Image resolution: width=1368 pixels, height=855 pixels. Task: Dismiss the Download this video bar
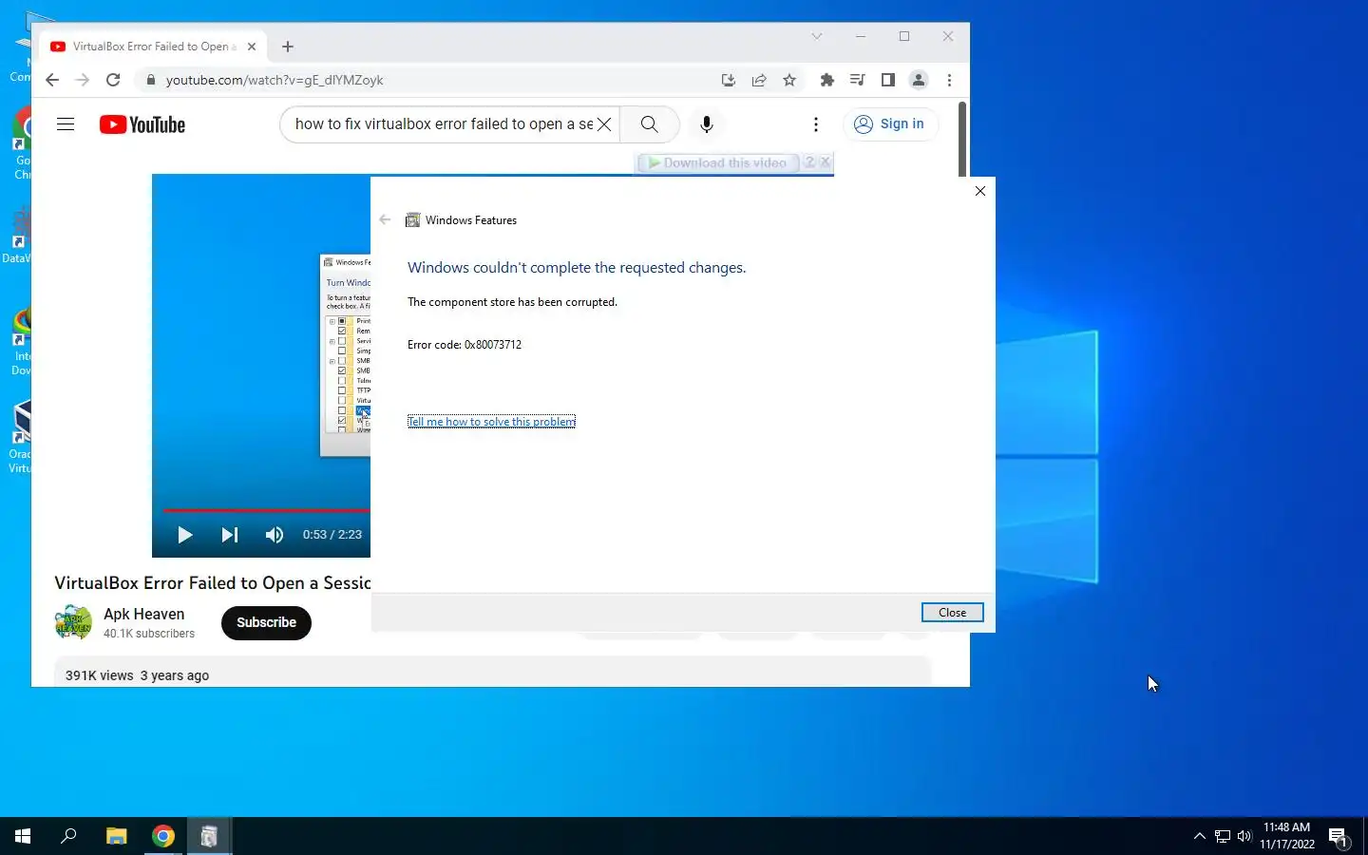coord(826,163)
